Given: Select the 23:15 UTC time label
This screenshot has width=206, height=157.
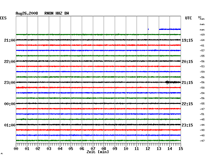Looking at the screenshot, I should pyautogui.click(x=187, y=125).
